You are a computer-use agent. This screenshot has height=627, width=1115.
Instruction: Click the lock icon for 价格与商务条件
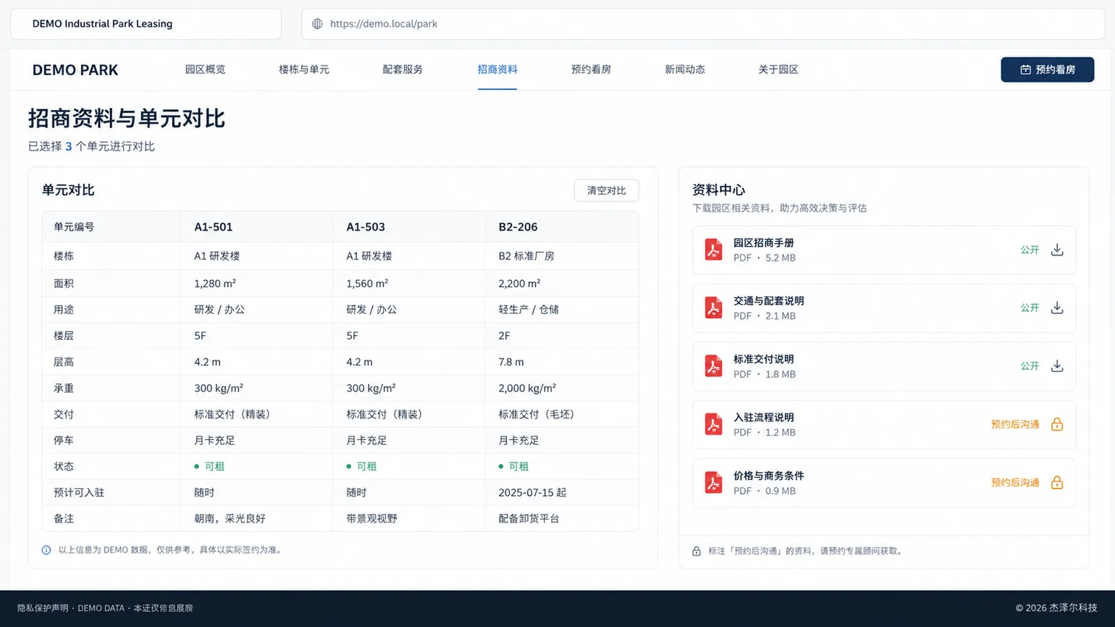1056,483
